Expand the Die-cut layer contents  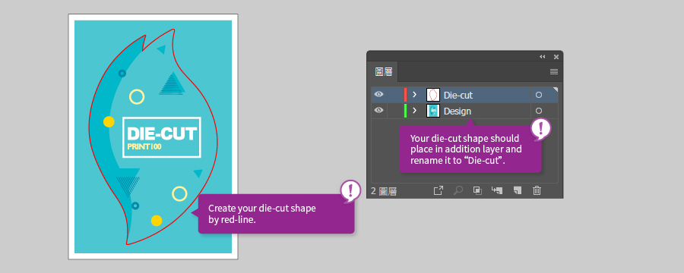point(415,95)
